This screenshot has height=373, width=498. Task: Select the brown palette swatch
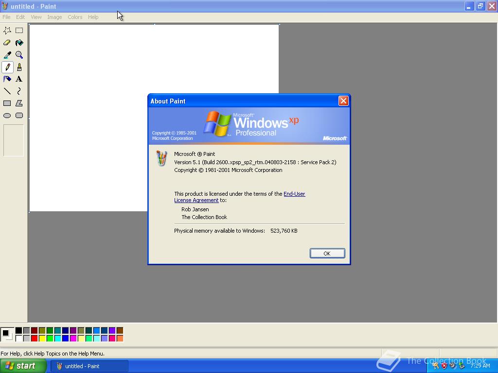coord(120,331)
